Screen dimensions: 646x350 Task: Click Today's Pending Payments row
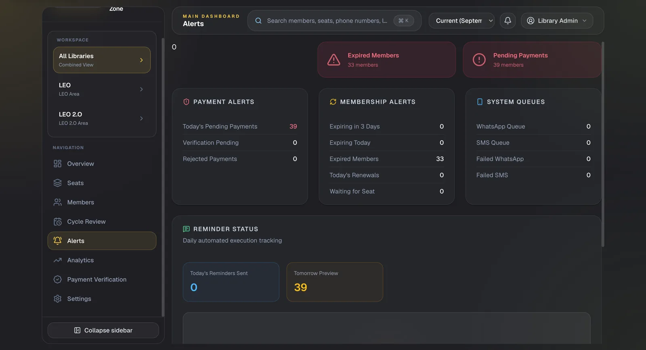pos(240,127)
